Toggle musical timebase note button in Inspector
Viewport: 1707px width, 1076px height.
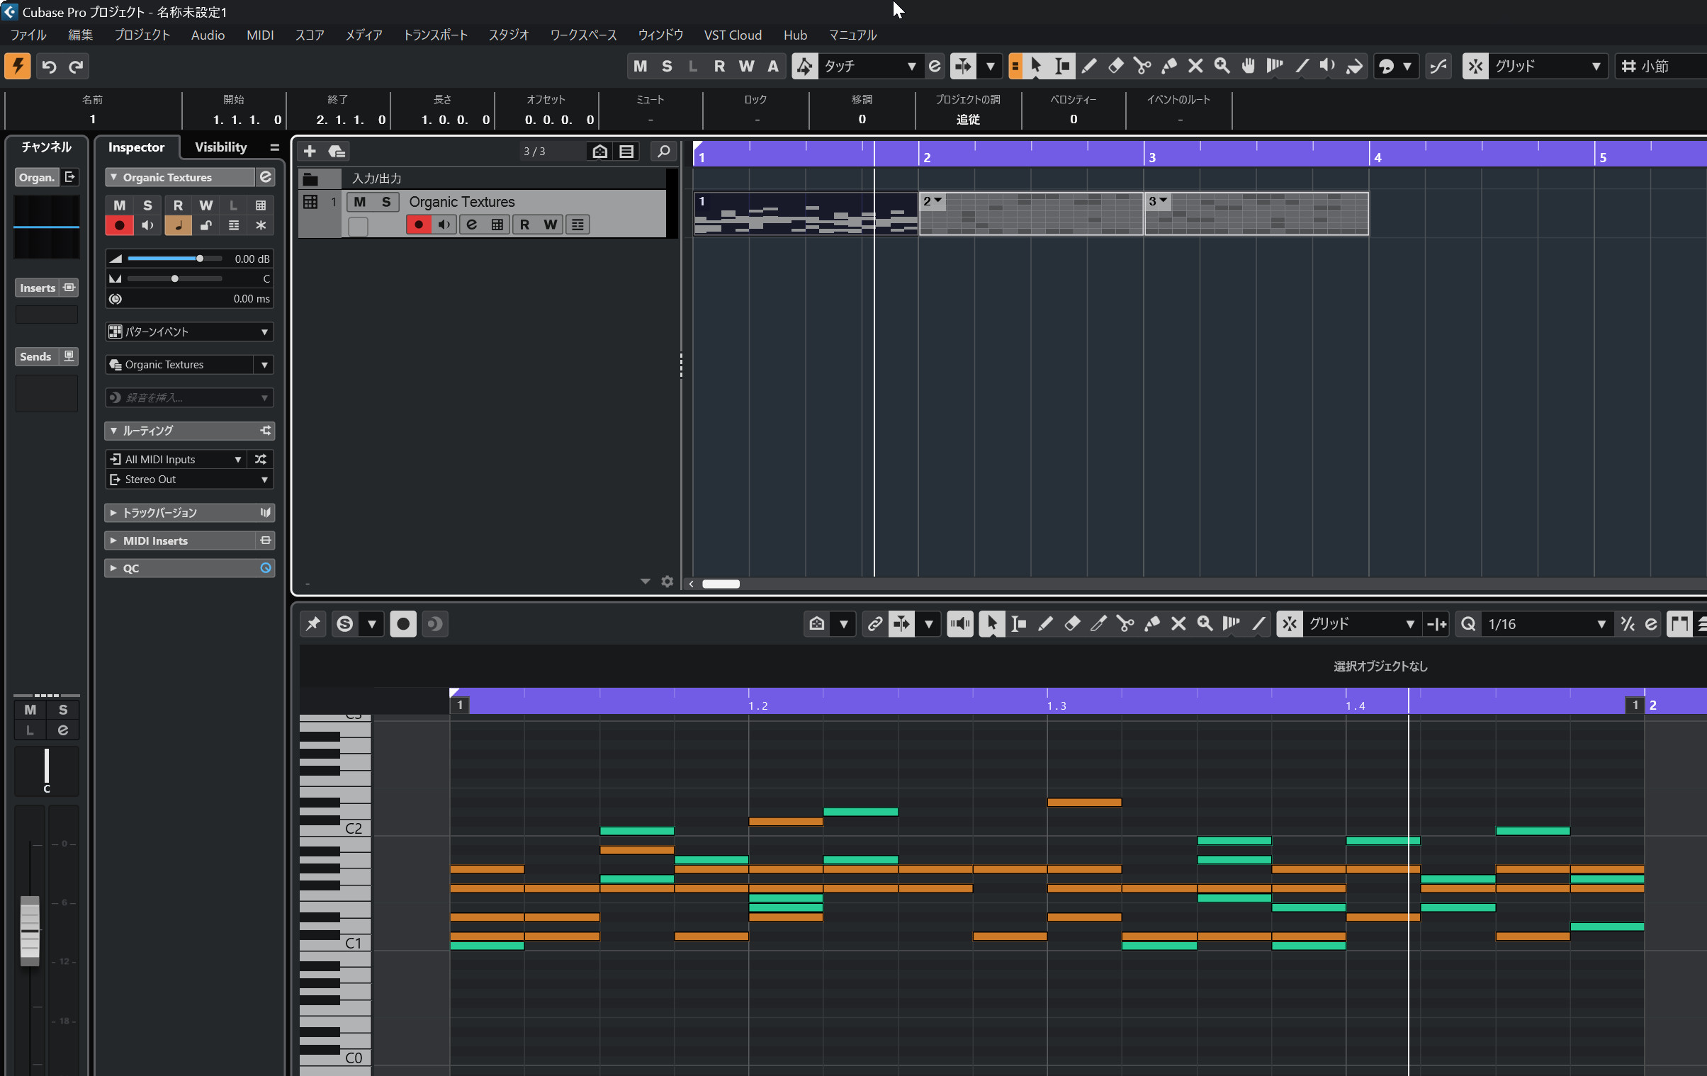[x=178, y=225]
